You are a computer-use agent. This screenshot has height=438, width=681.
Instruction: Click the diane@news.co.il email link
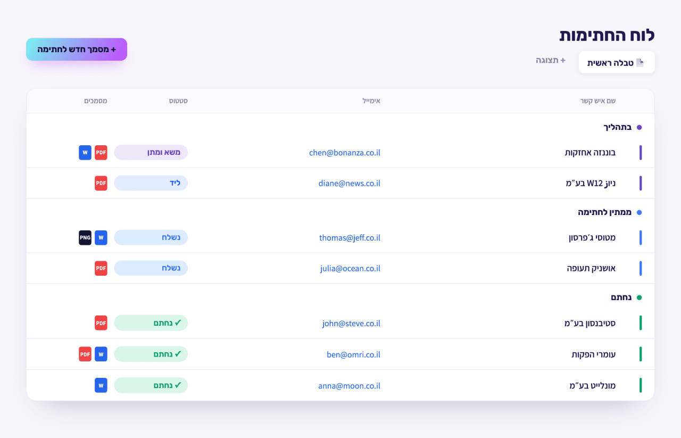(x=350, y=184)
